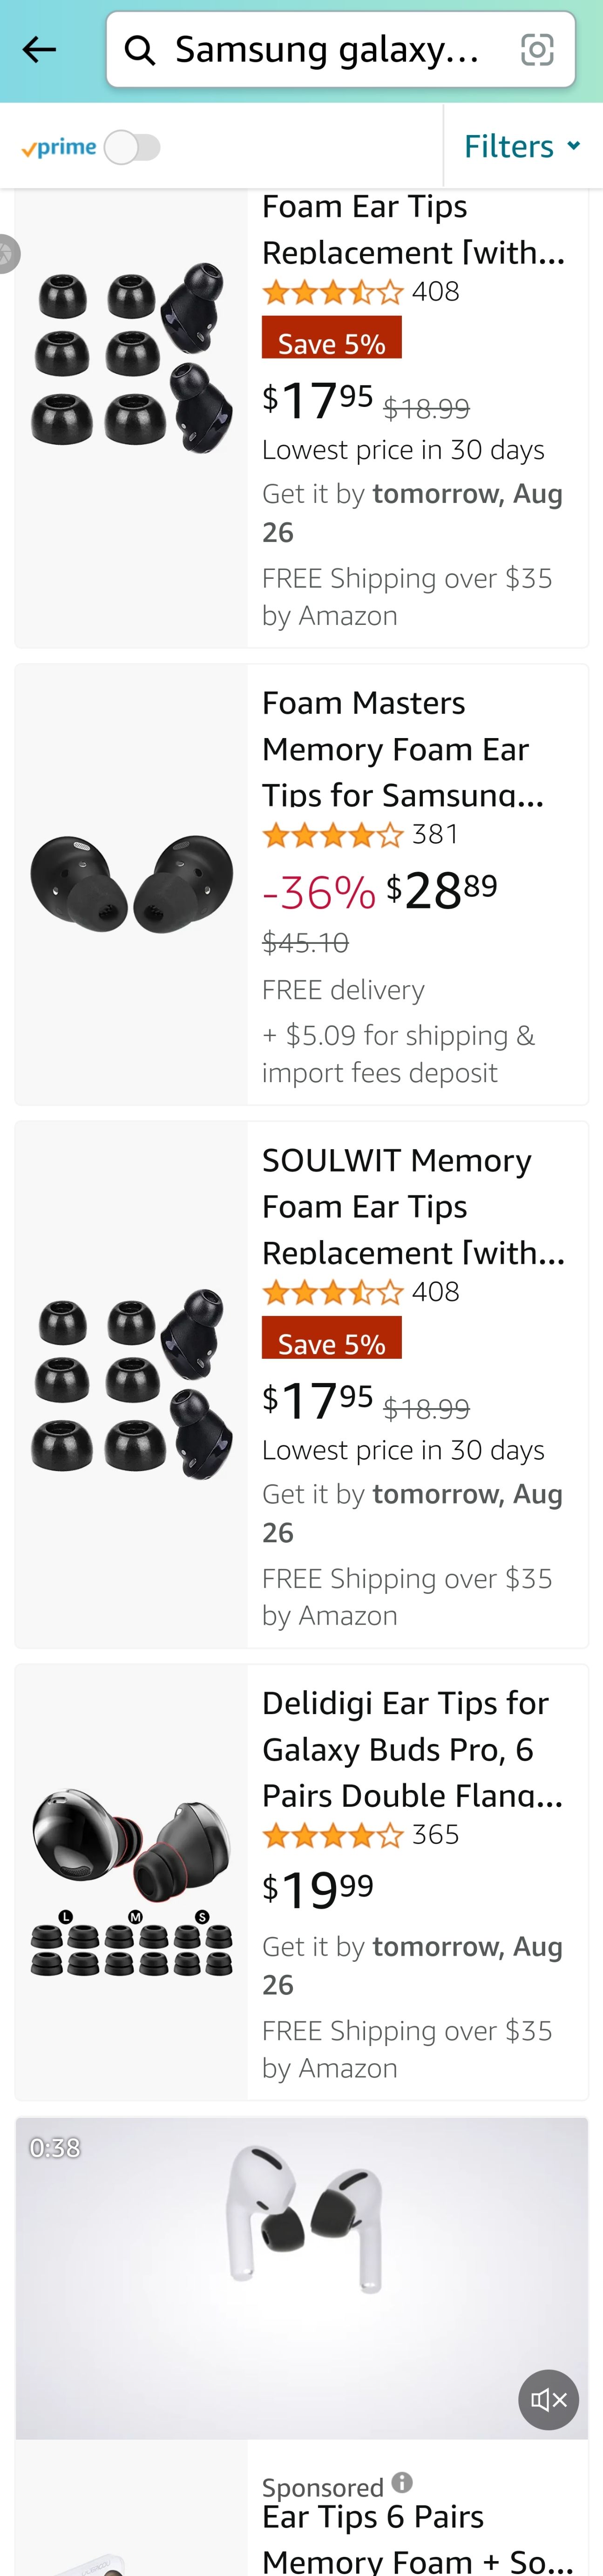Image resolution: width=603 pixels, height=2576 pixels.
Task: Tap the search magnifier icon
Action: coord(140,50)
